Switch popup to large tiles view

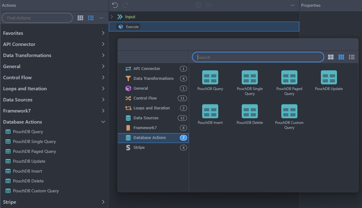pyautogui.click(x=331, y=57)
